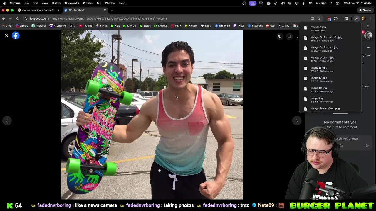The height and width of the screenshot is (211, 376).
Task: Open macOS Control Center
Action: (x=338, y=3)
